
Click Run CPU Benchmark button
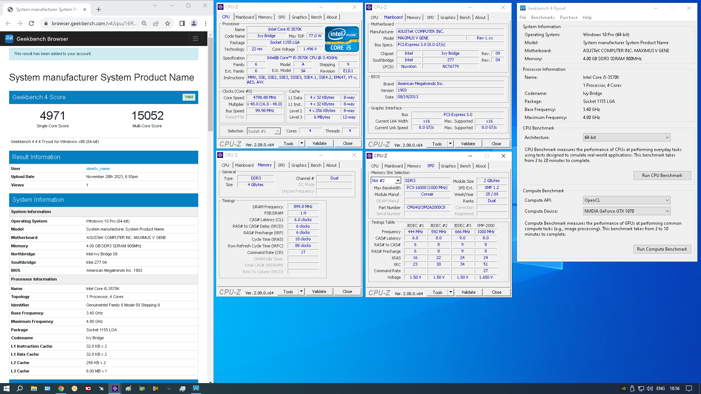click(x=662, y=175)
